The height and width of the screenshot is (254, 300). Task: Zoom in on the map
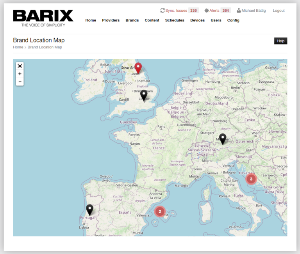(20, 74)
